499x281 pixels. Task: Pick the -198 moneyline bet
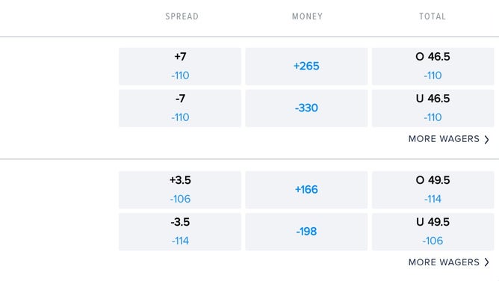coord(306,232)
